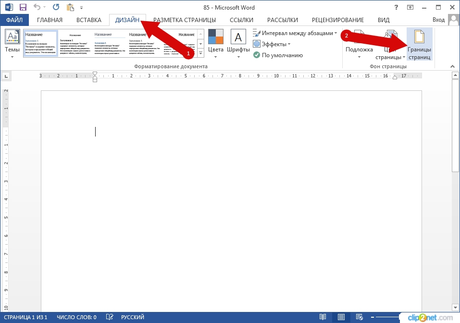The image size is (460, 323).
Task: Switch to the ГЛАВНАЯ tab
Action: (50, 20)
